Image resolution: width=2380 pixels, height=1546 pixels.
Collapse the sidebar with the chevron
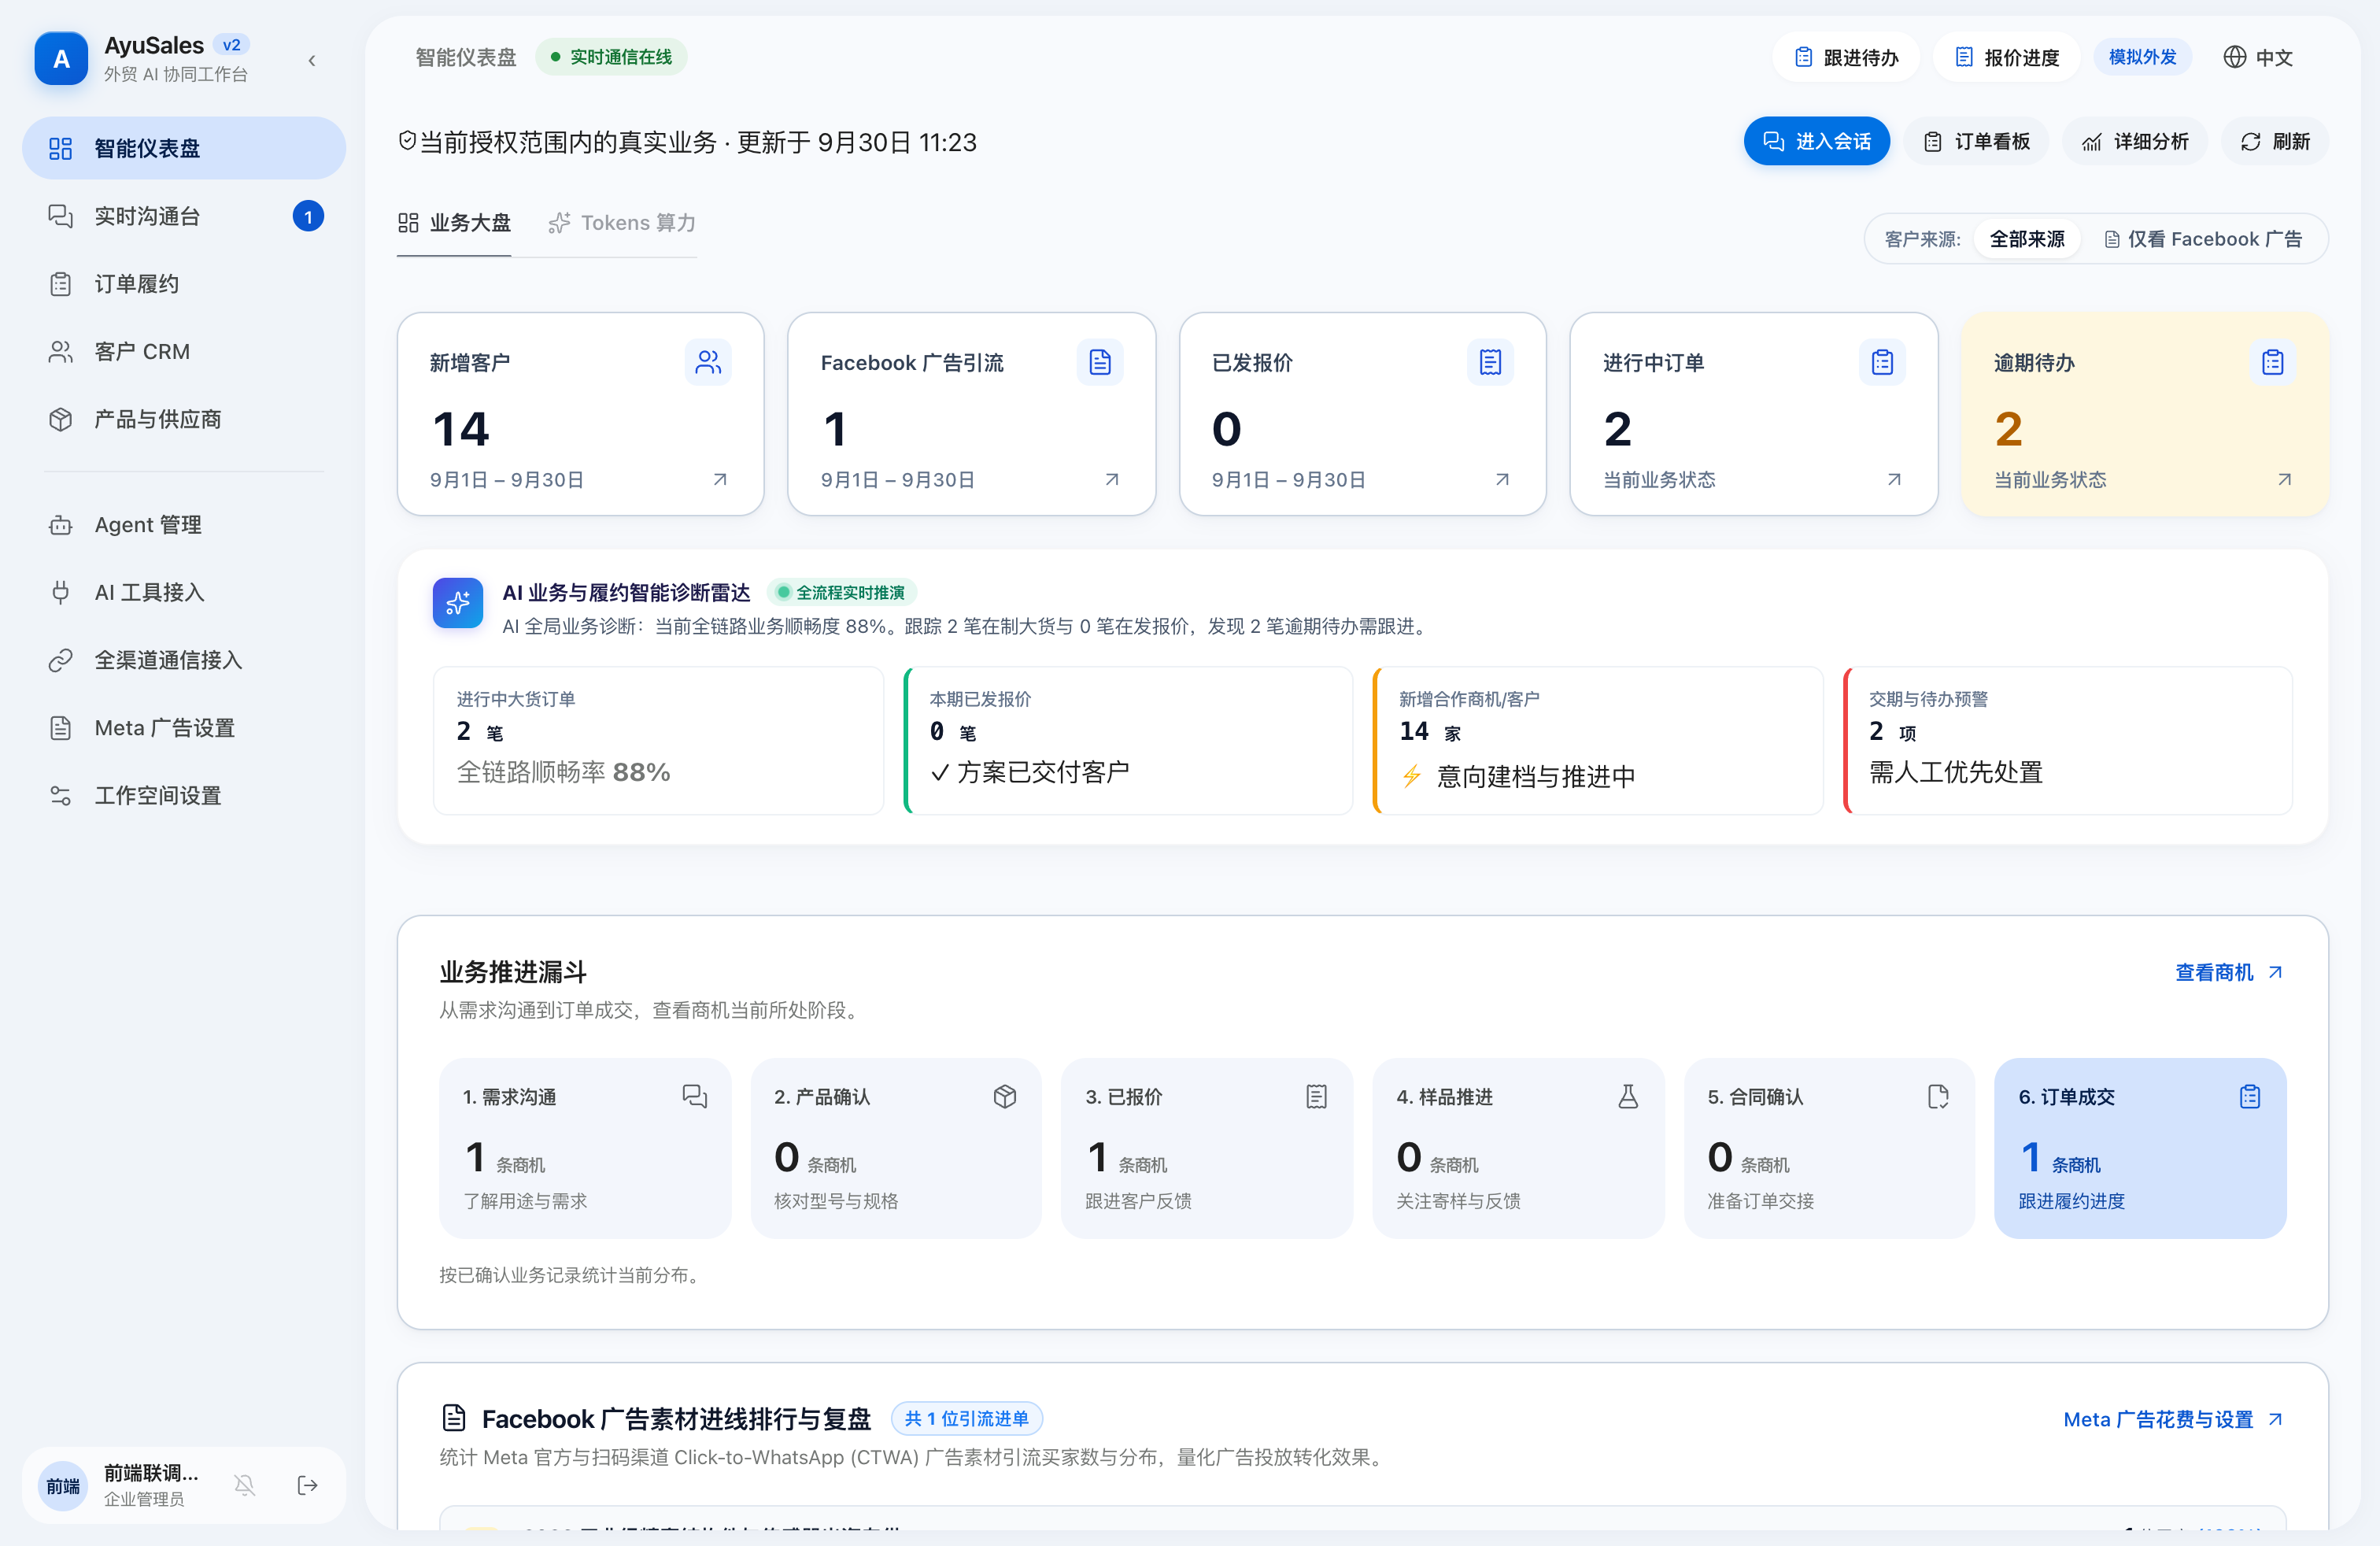coord(312,60)
